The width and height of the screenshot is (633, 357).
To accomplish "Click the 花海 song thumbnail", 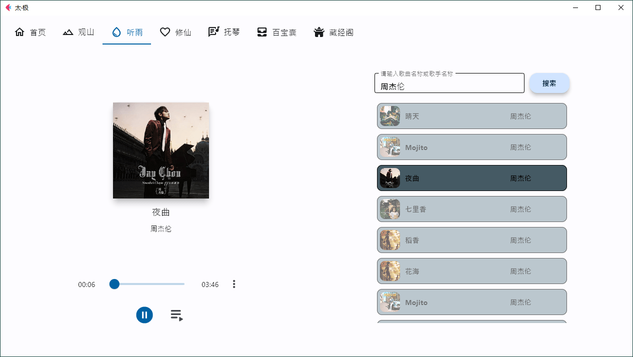I will tap(390, 271).
